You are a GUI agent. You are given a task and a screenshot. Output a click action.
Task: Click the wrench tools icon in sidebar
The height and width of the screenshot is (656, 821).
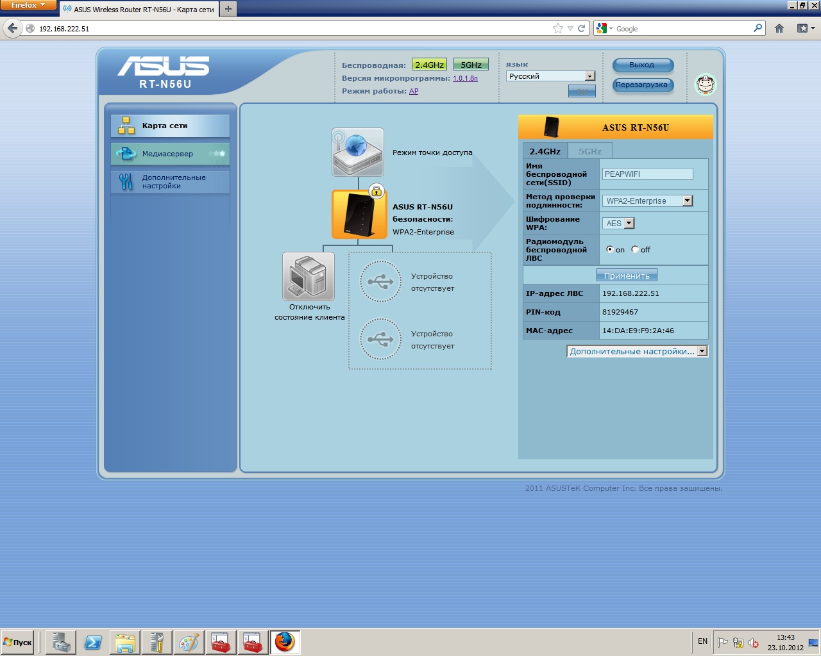[x=126, y=182]
